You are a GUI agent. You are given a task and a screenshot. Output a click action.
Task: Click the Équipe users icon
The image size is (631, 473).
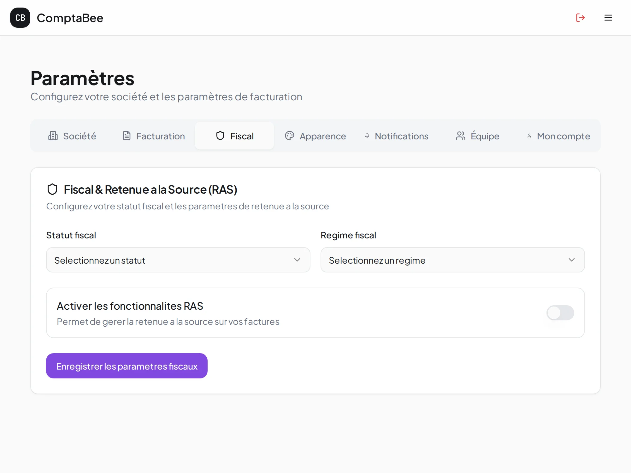pos(460,136)
